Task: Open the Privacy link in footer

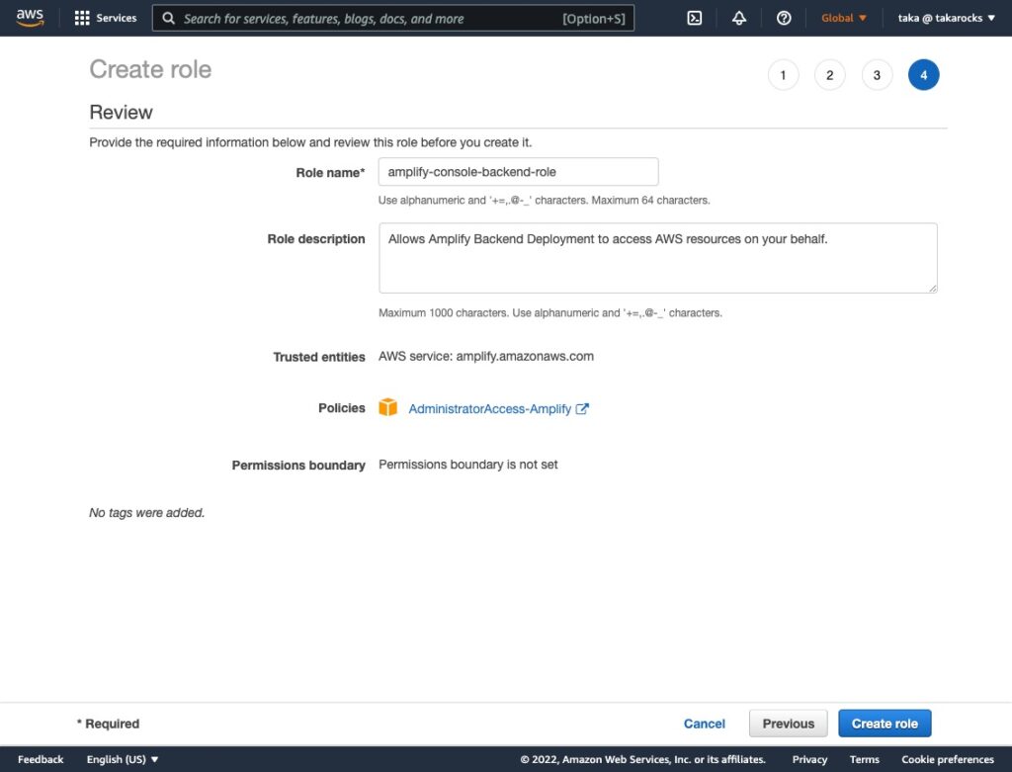Action: point(809,759)
